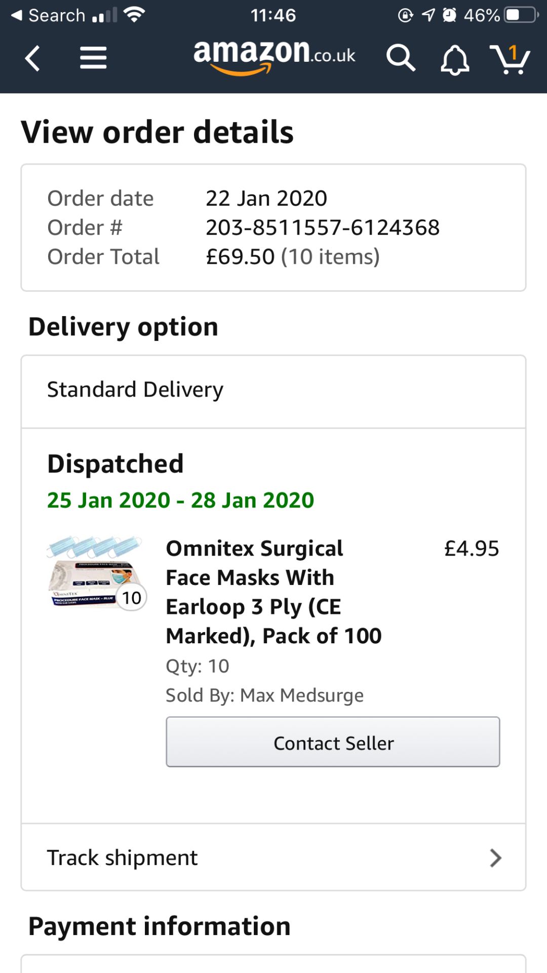547x973 pixels.
Task: Tap the quantity badge on product image
Action: click(x=132, y=598)
